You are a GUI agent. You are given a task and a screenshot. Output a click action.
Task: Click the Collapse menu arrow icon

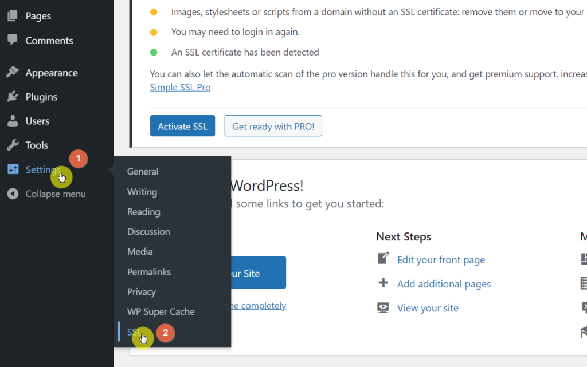pyautogui.click(x=13, y=194)
